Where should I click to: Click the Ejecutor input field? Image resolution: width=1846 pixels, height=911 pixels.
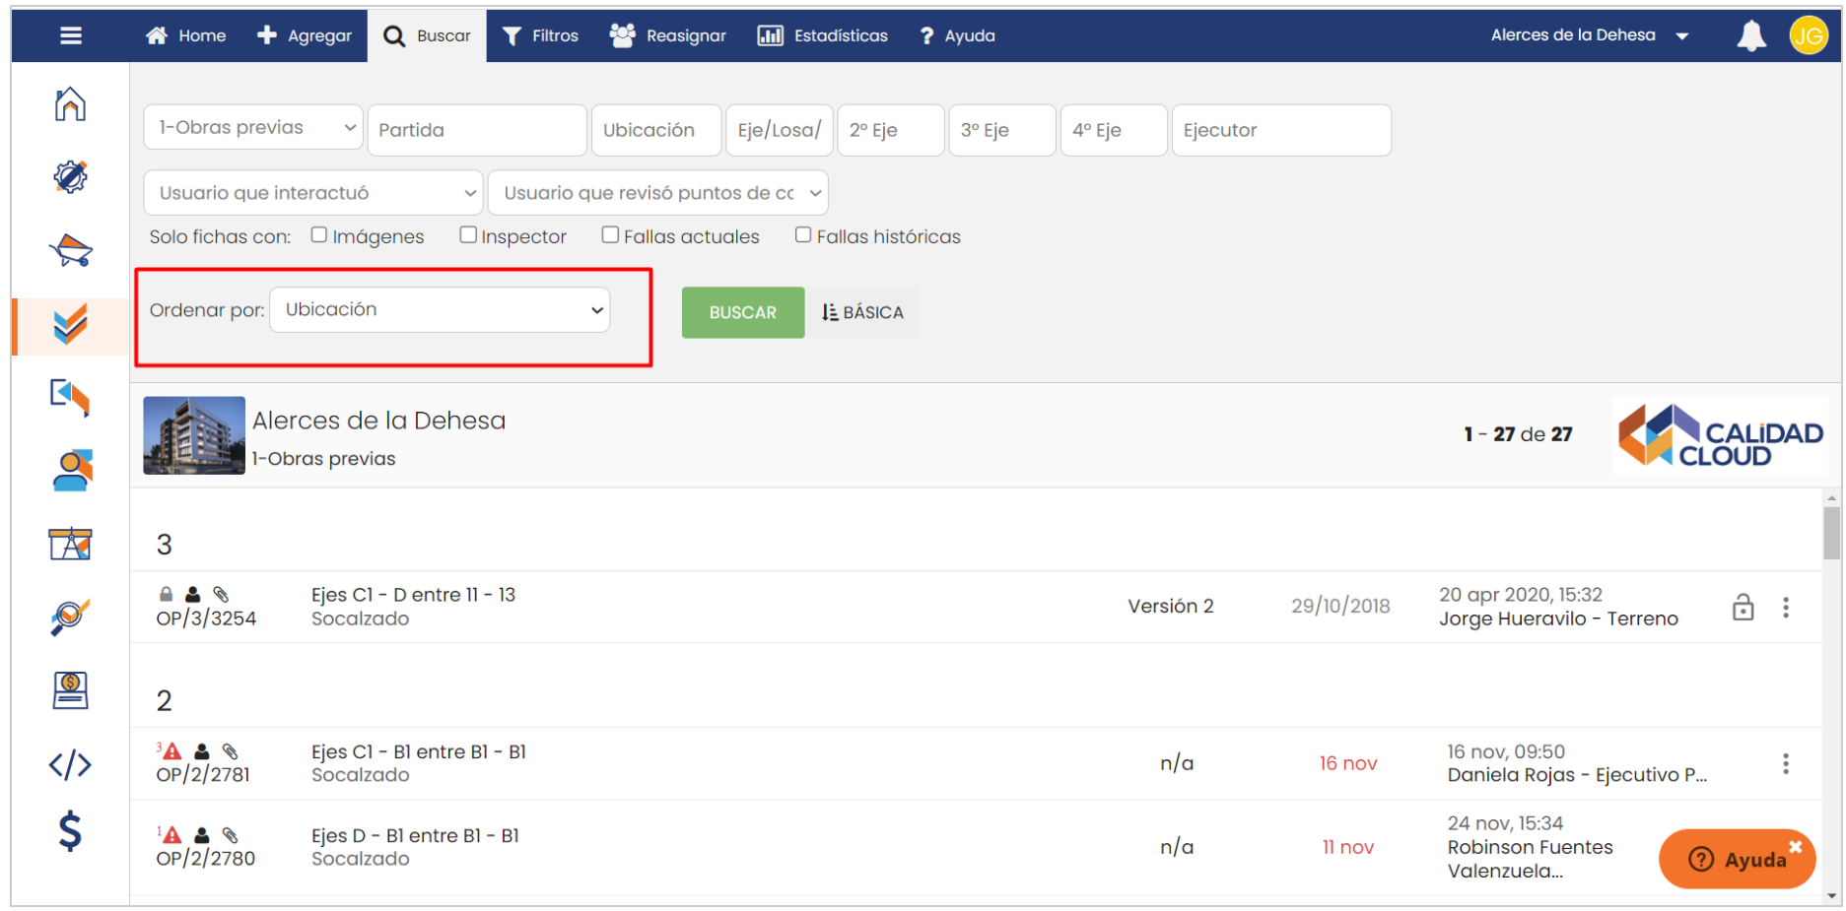click(1280, 130)
